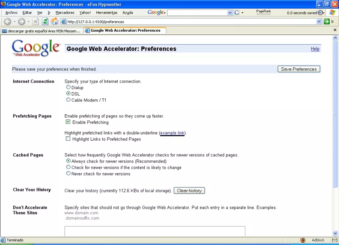339x245 pixels.
Task: Expand the Google search box history dropdown
Action: click(x=230, y=13)
